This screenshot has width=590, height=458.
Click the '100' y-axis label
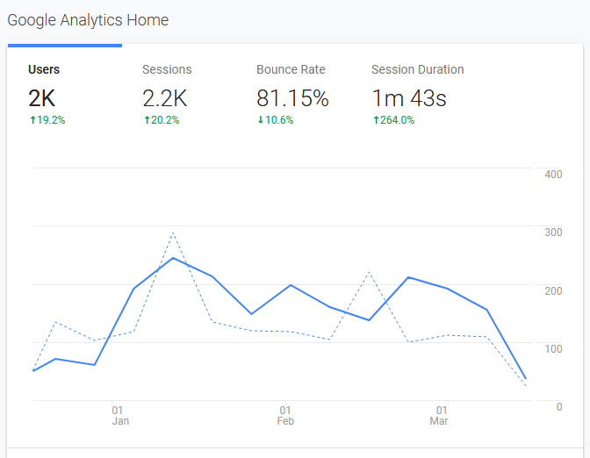553,349
